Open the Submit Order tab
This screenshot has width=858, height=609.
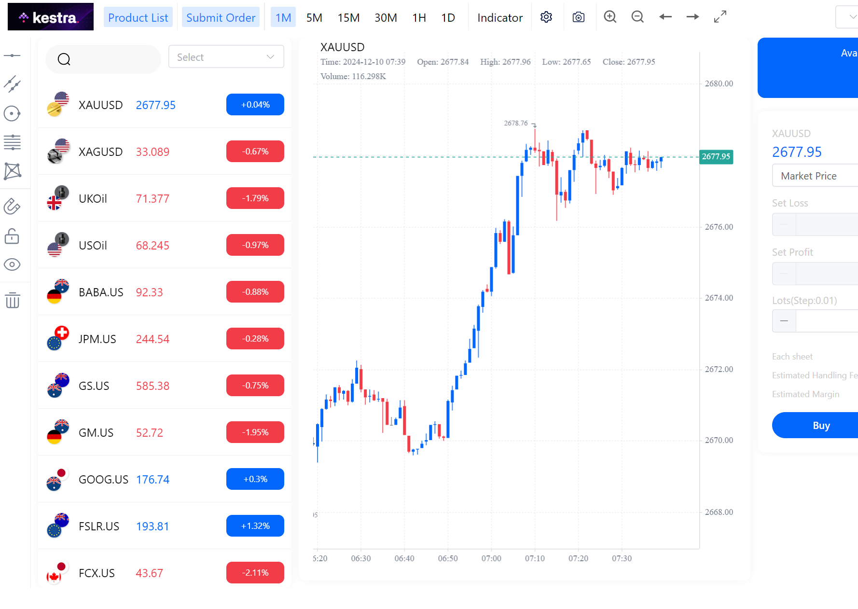coord(221,18)
